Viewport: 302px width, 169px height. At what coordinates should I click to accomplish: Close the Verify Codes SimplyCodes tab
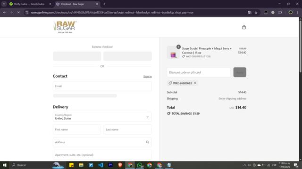pos(50,4)
